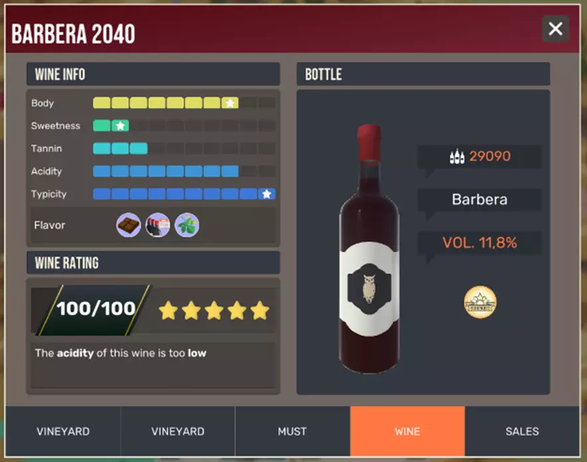
Task: Click the star marker on Body bar
Action: (x=230, y=103)
